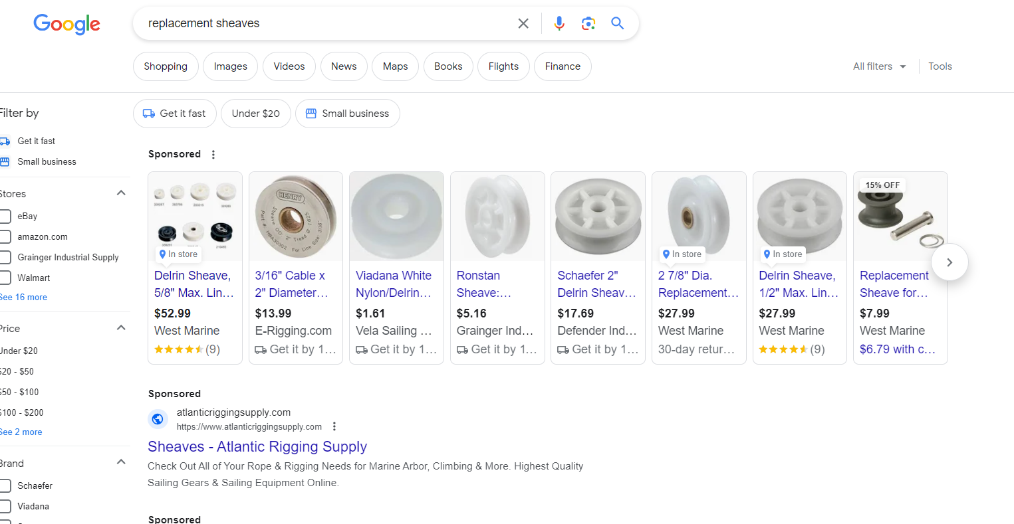1014x524 pixels.
Task: Switch to the Shopping tab
Action: [166, 66]
